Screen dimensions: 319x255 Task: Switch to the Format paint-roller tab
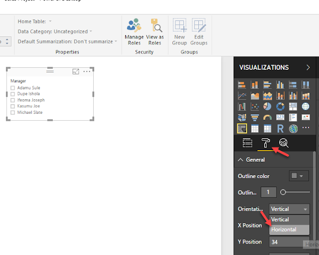[x=266, y=143]
